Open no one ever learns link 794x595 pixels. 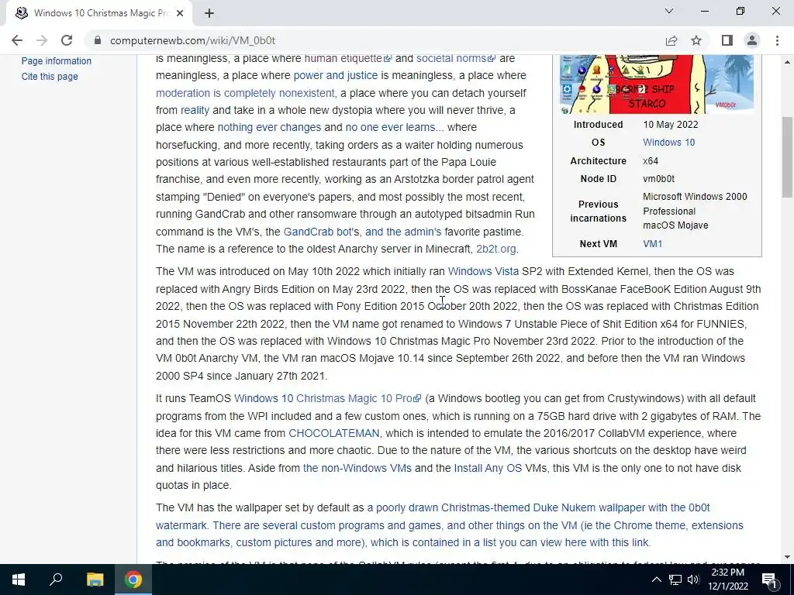click(390, 128)
